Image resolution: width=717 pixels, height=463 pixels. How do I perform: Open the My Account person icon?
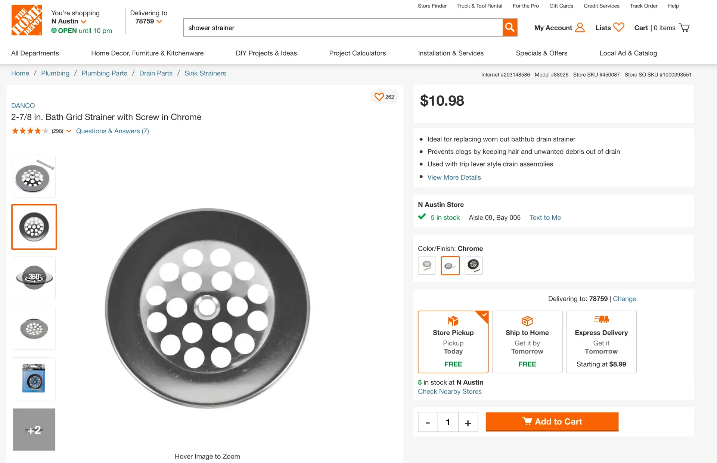point(580,28)
